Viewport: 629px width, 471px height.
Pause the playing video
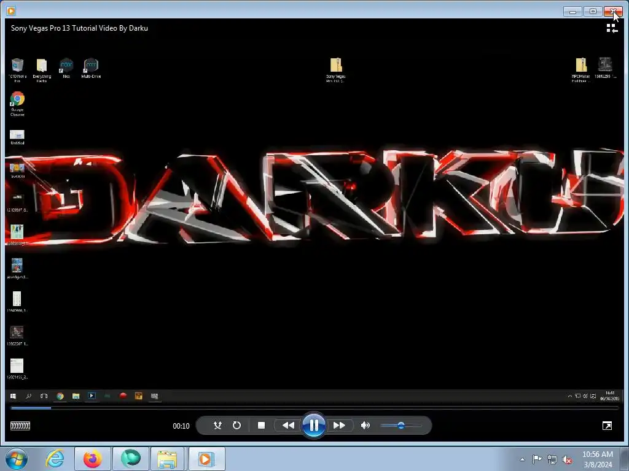click(x=314, y=426)
